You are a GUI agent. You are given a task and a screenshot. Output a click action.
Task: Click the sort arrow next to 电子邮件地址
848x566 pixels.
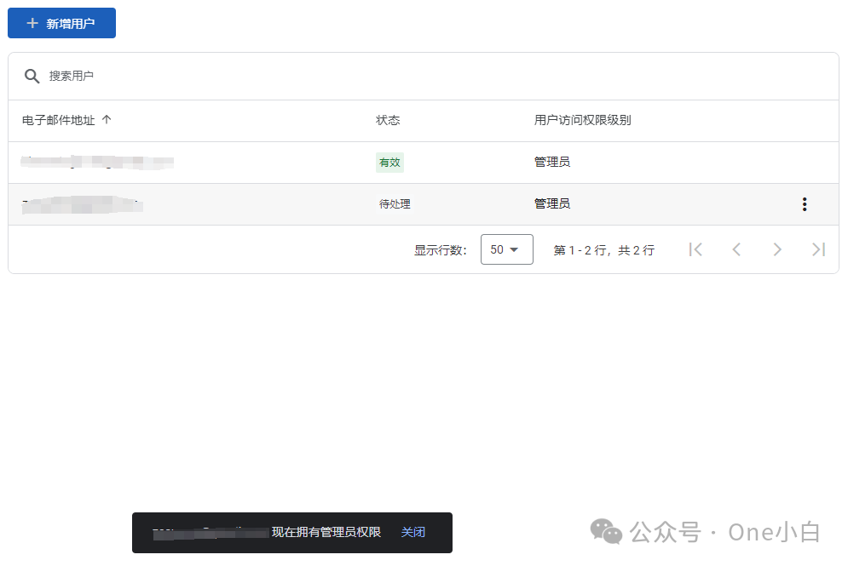(106, 120)
